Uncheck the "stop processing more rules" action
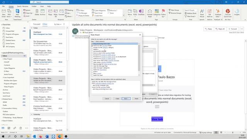247x139 pixels. [x=92, y=44]
